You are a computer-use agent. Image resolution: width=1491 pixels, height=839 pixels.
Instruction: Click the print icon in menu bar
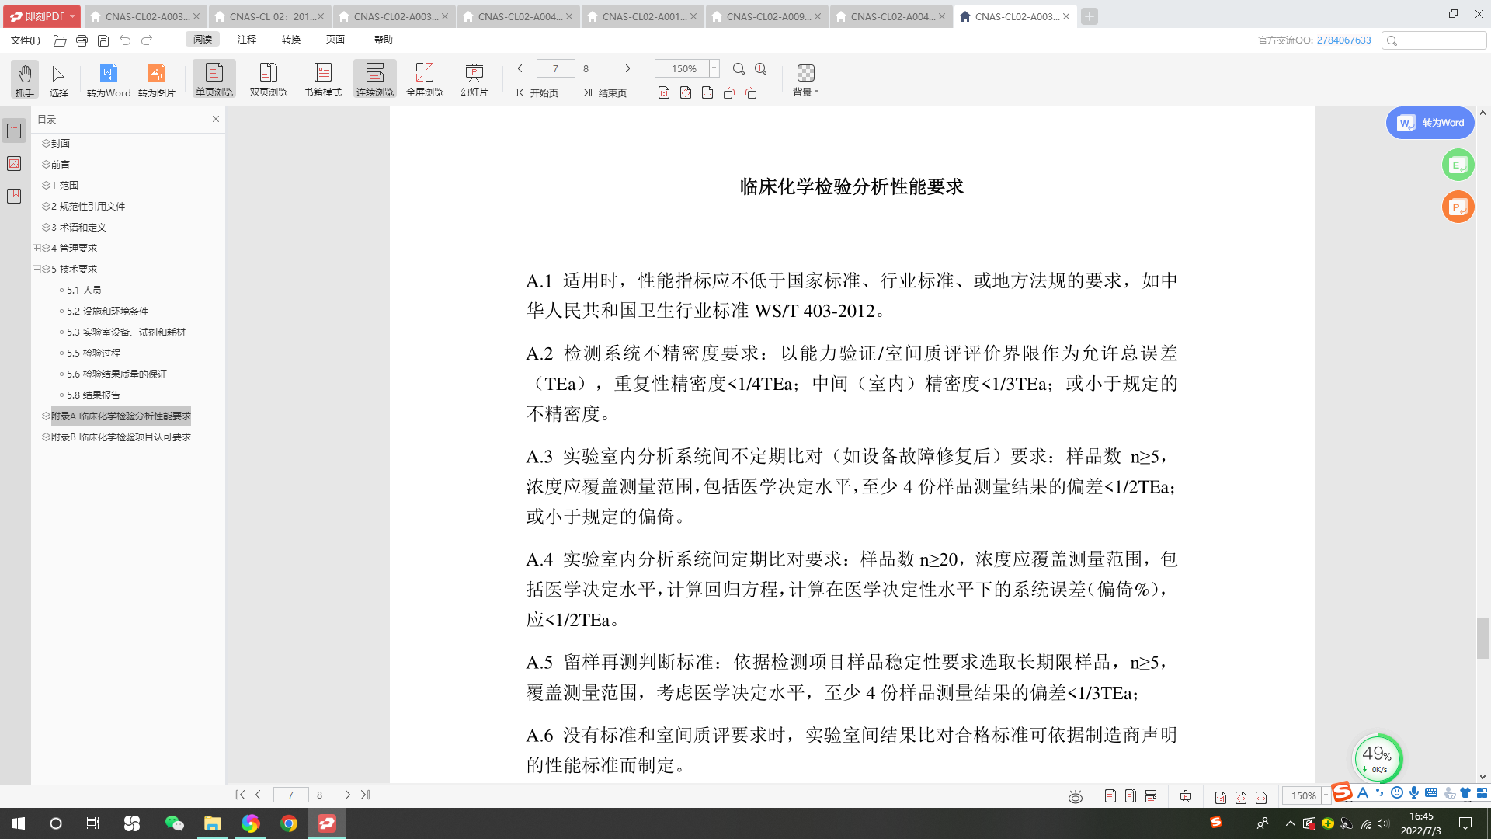coord(82,40)
